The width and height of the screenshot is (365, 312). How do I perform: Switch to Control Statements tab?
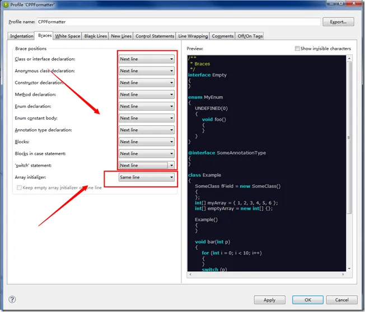pos(155,36)
